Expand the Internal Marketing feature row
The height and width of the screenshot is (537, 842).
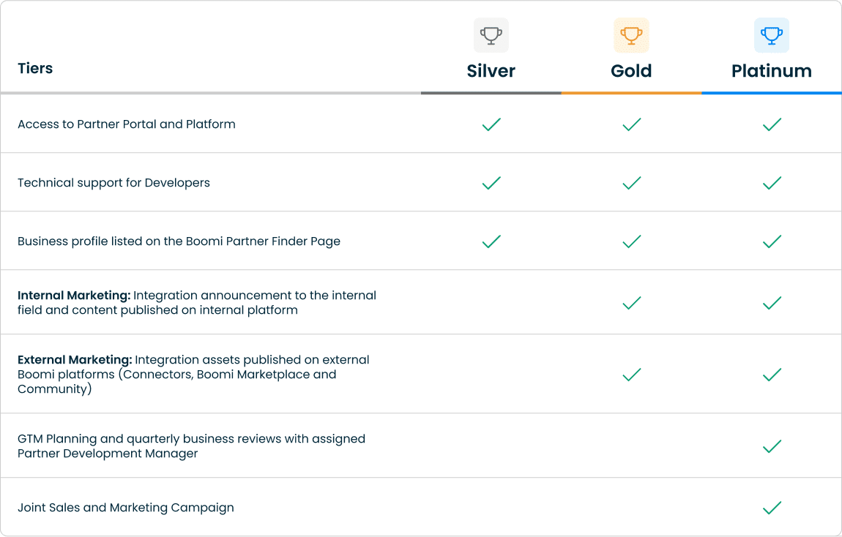click(x=196, y=302)
